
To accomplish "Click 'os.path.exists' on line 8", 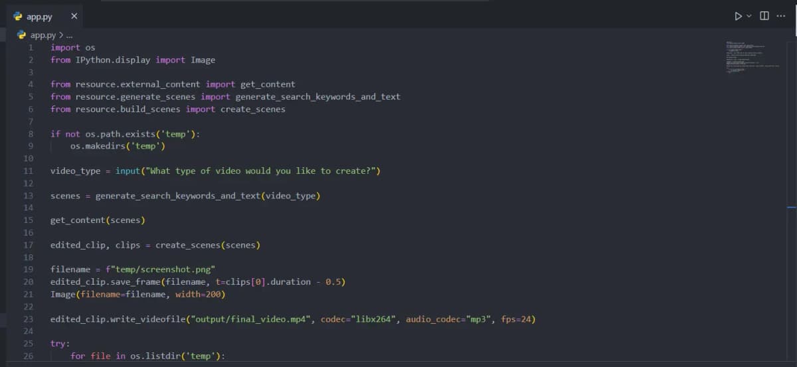I will 120,134.
